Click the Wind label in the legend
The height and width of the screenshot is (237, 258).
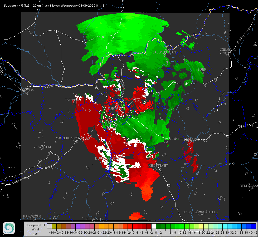tap(35, 229)
